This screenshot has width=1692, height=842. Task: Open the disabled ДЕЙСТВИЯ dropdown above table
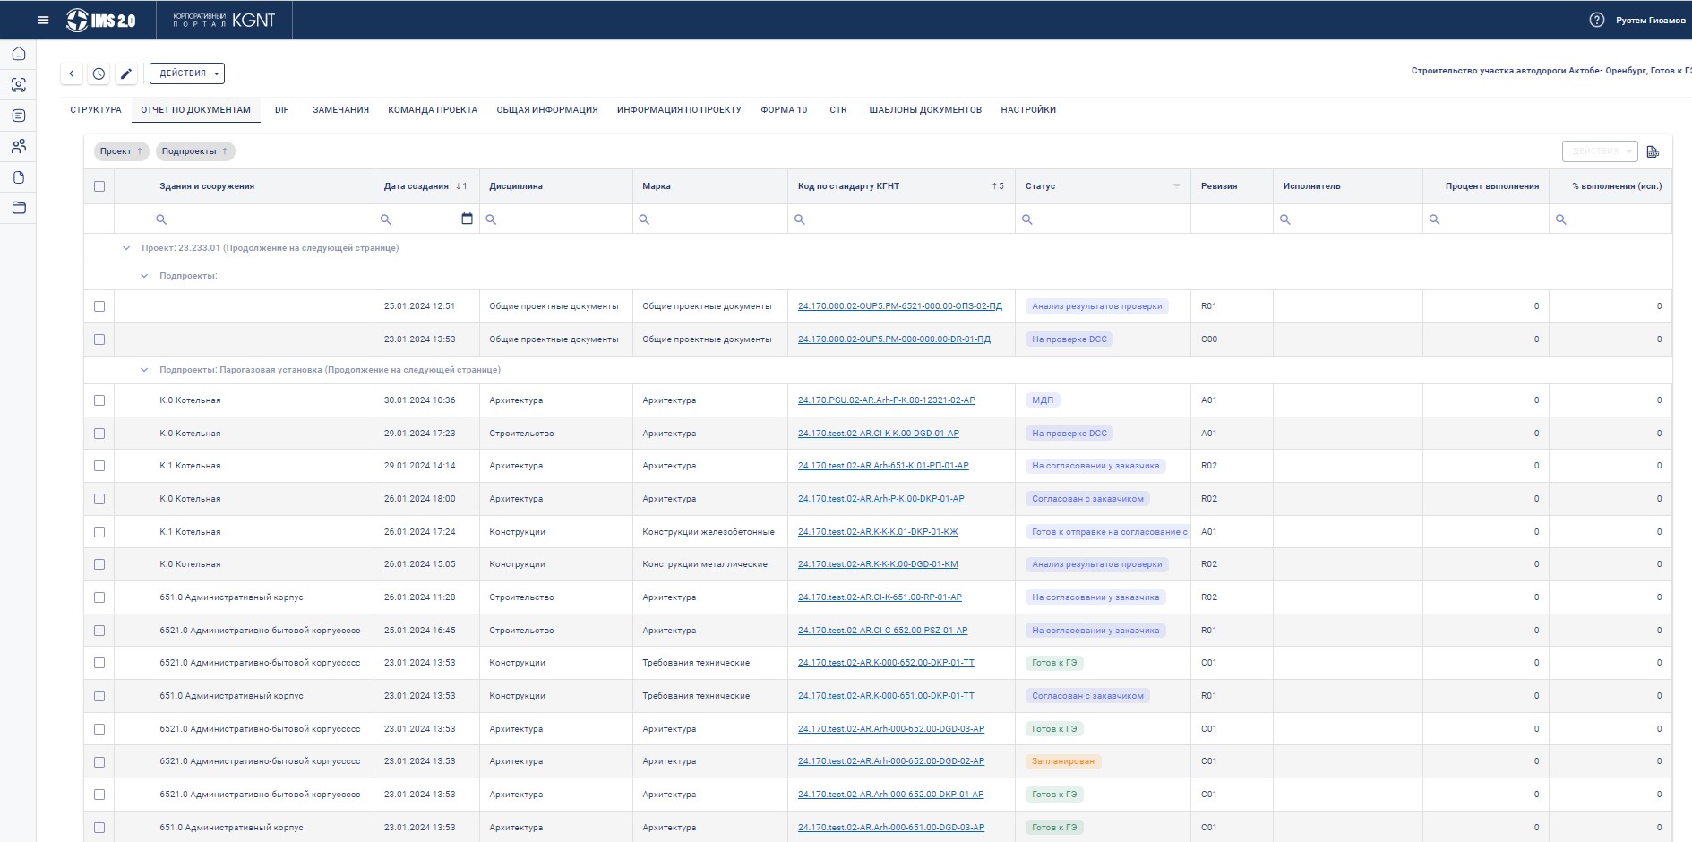pos(1600,151)
